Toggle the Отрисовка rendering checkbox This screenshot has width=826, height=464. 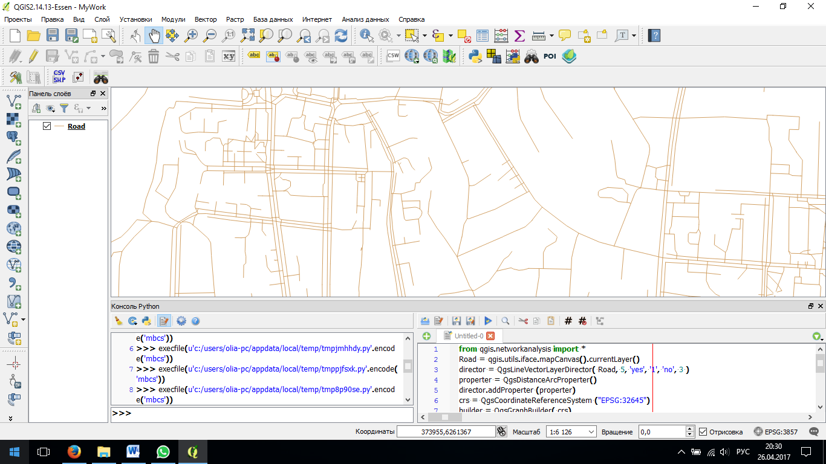[x=703, y=432]
